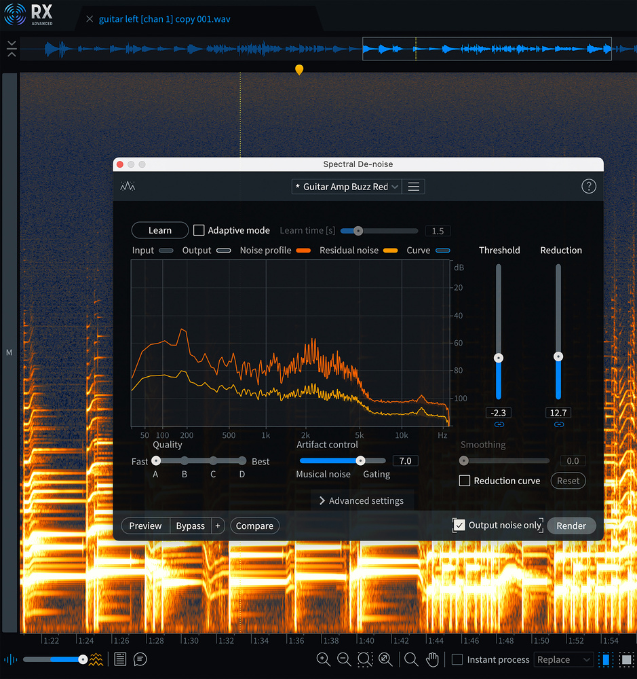Image resolution: width=637 pixels, height=679 pixels.
Task: Click the waveform overview selected region
Action: coord(487,49)
